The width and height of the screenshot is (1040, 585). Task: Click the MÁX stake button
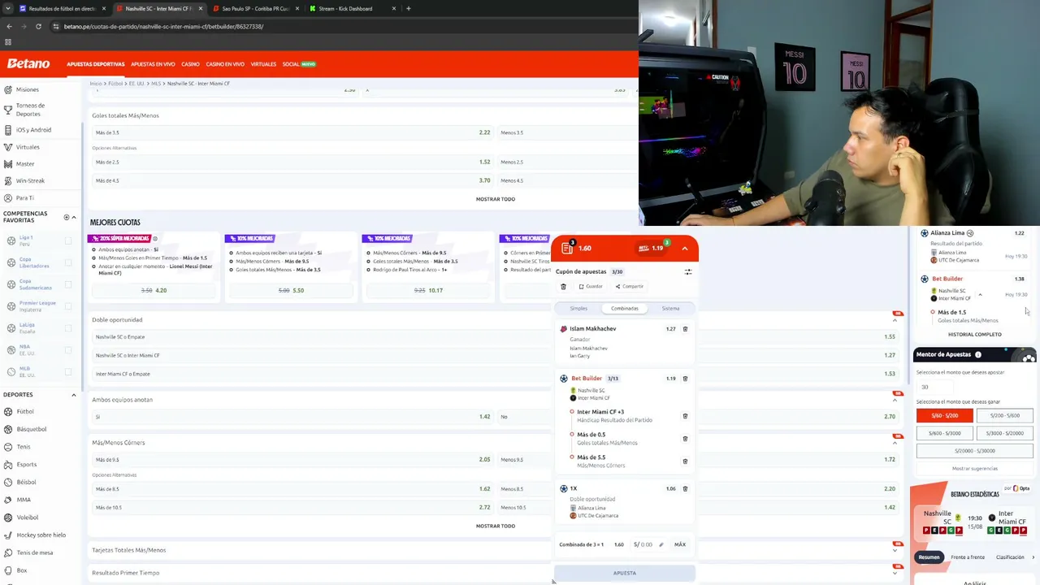[680, 544]
